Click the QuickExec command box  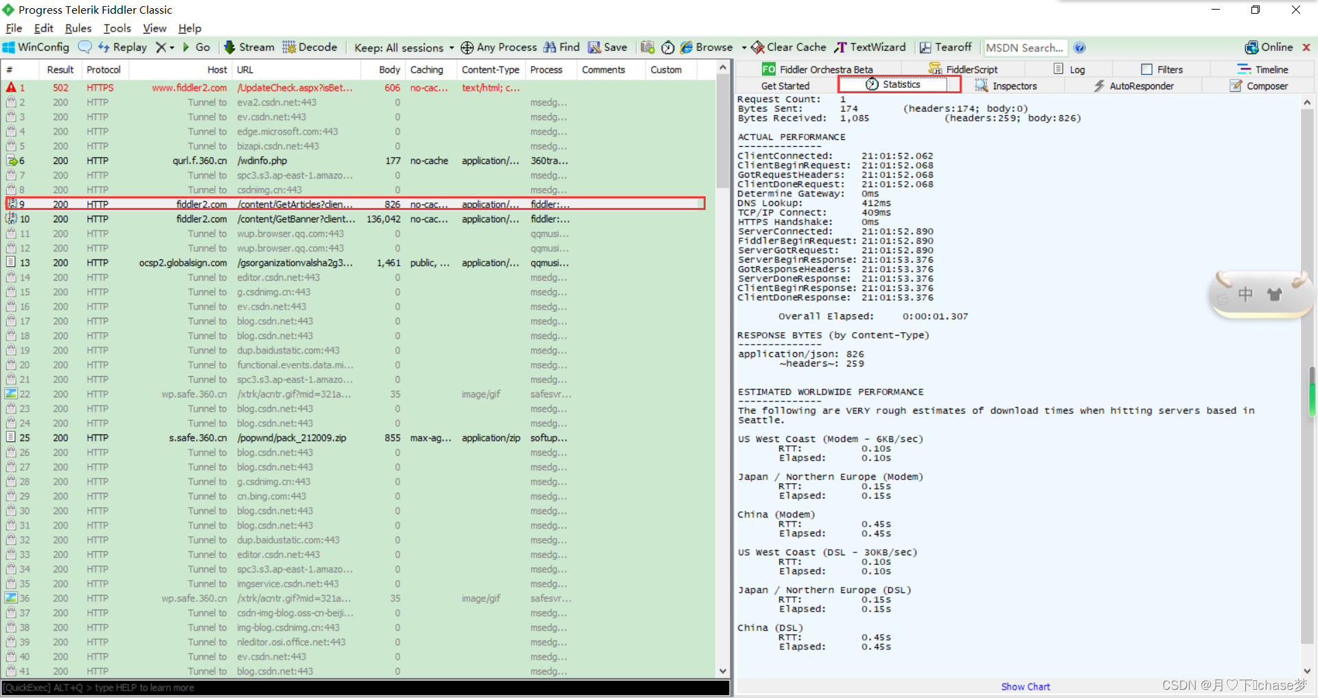click(x=365, y=688)
